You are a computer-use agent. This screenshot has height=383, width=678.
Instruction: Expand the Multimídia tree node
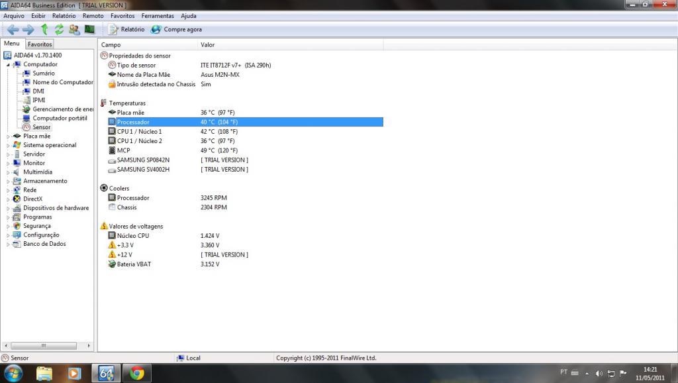pos(8,172)
